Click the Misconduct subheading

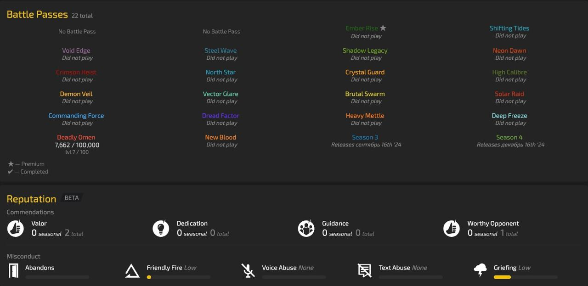[23, 256]
